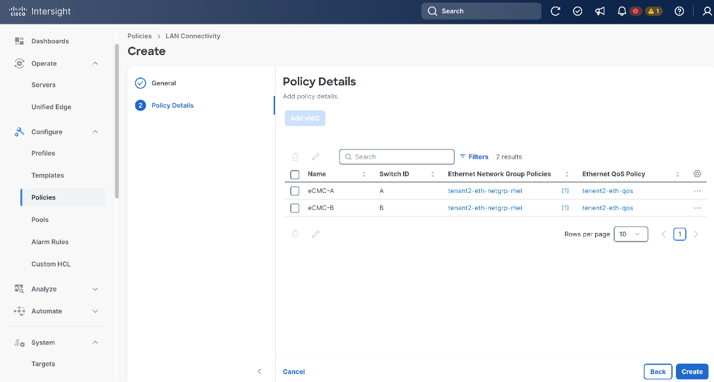
Task: Click the refresh icon in the header
Action: point(555,11)
